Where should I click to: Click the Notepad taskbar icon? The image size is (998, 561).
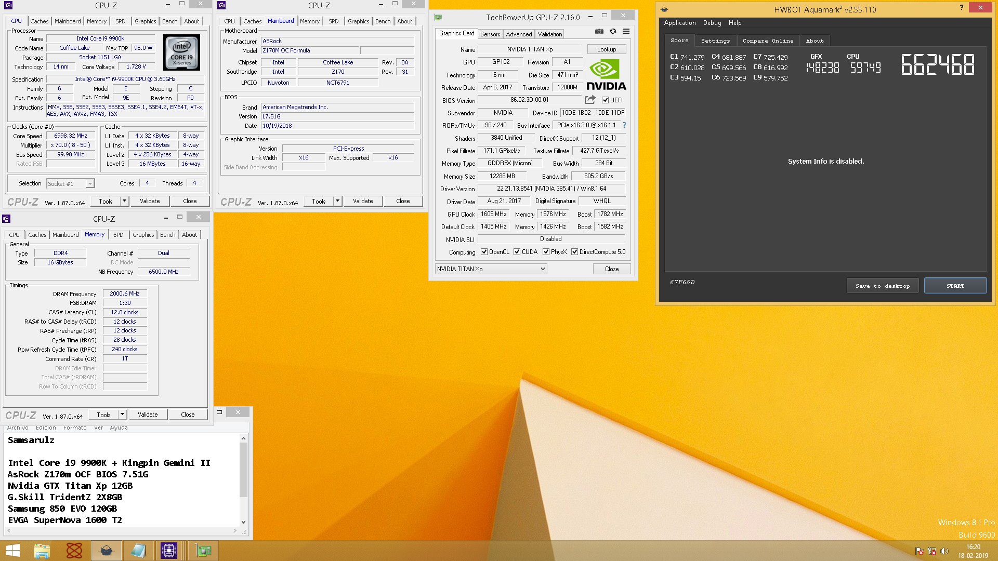(138, 551)
